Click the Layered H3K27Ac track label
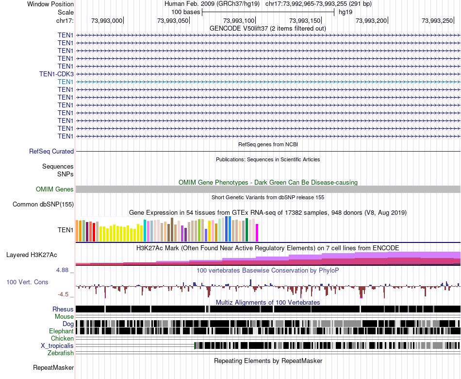The image size is (461, 379). tap(32, 255)
